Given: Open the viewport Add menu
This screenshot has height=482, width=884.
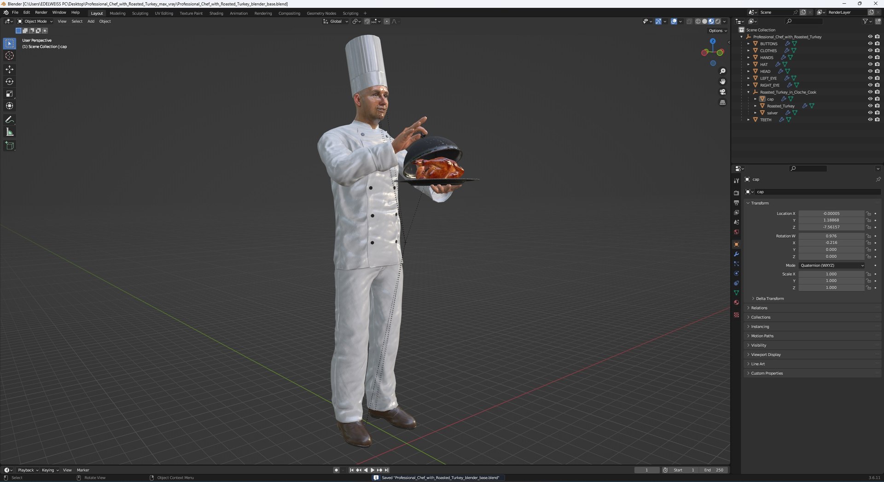Looking at the screenshot, I should (x=91, y=21).
